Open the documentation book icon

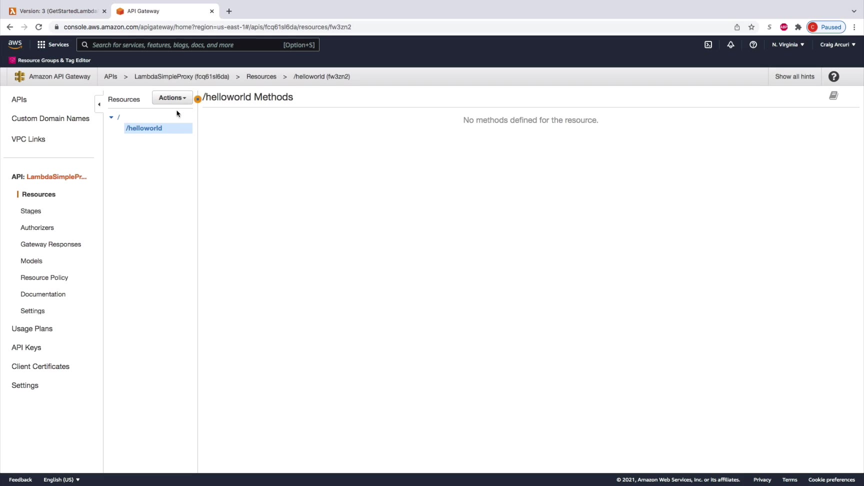(x=833, y=95)
